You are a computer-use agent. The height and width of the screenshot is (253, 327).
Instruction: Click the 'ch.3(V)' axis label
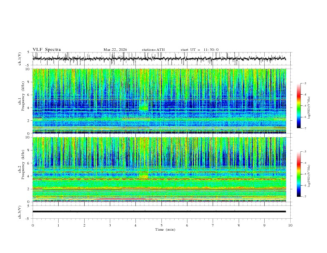pos(20,212)
